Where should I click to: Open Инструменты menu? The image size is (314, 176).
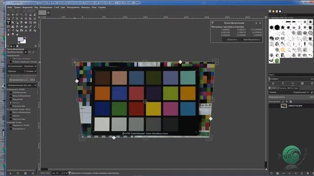pos(73,7)
